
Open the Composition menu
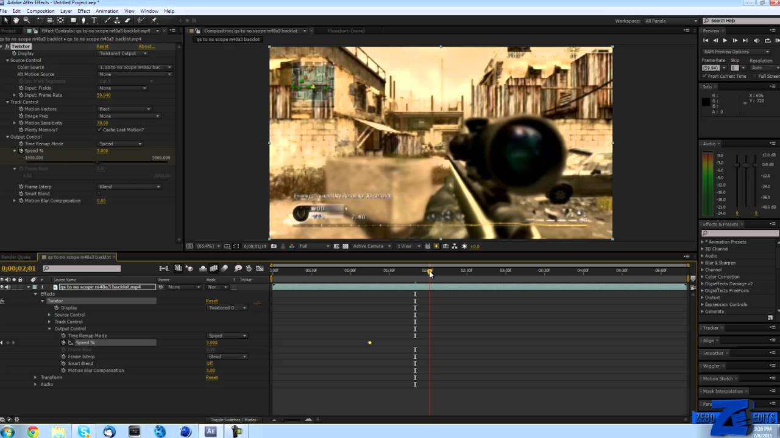coord(40,11)
